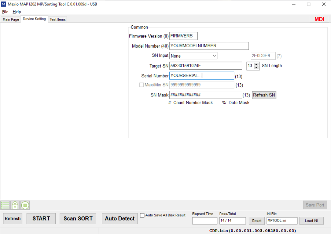Click the green circular stop icon
This screenshot has width=331, height=234.
[25, 205]
